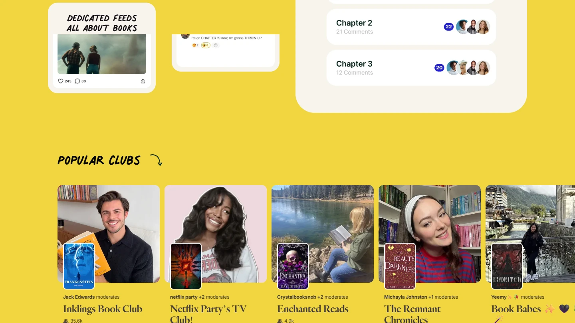Open The Remnant Chronicles club title
575x323 pixels.
[412, 314]
